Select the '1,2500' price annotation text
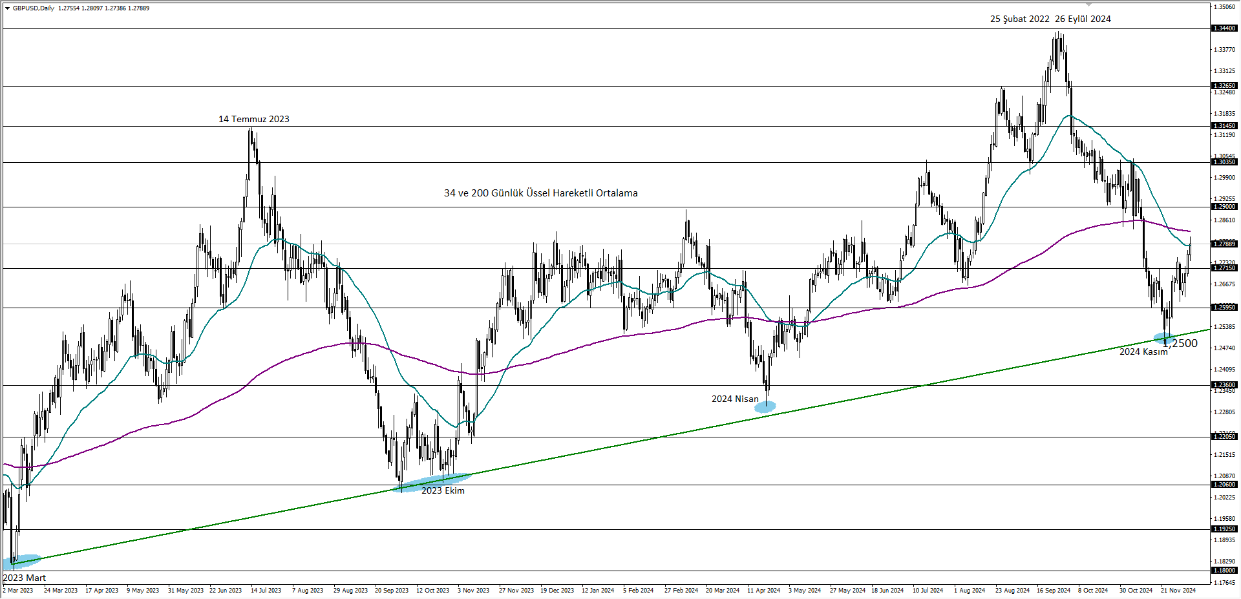 (x=1180, y=343)
